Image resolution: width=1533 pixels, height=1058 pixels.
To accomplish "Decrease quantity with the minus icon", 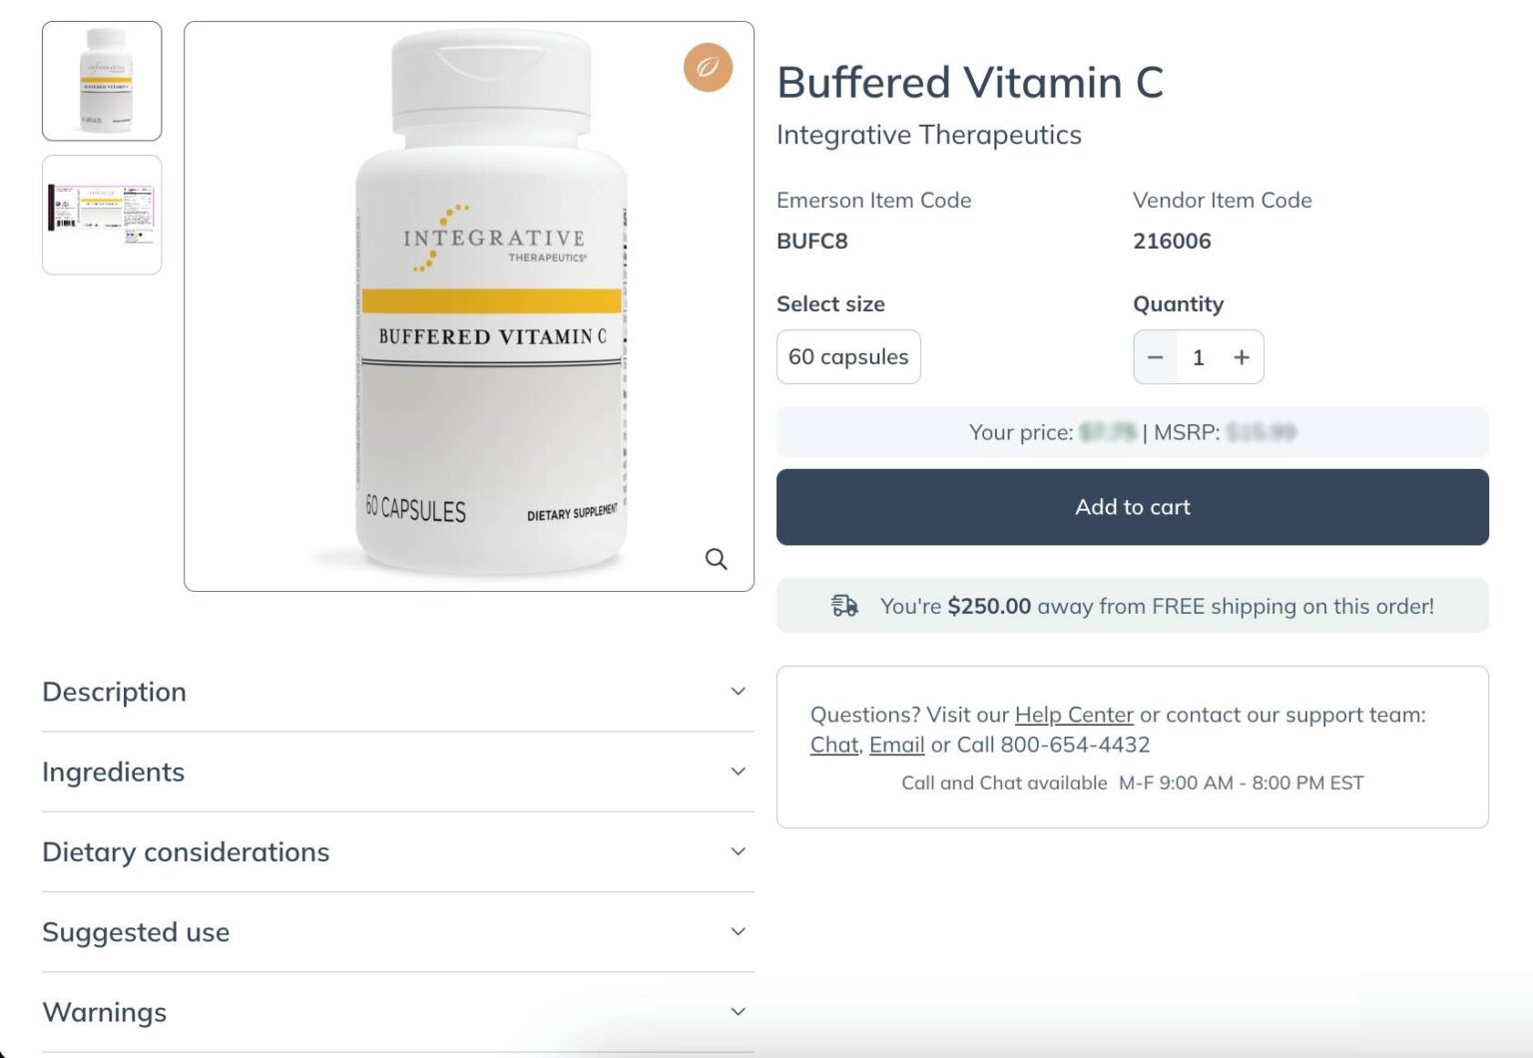I will [x=1155, y=357].
